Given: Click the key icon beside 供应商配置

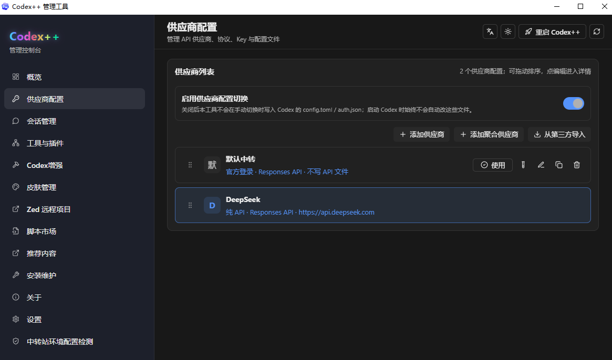Looking at the screenshot, I should tap(16, 99).
